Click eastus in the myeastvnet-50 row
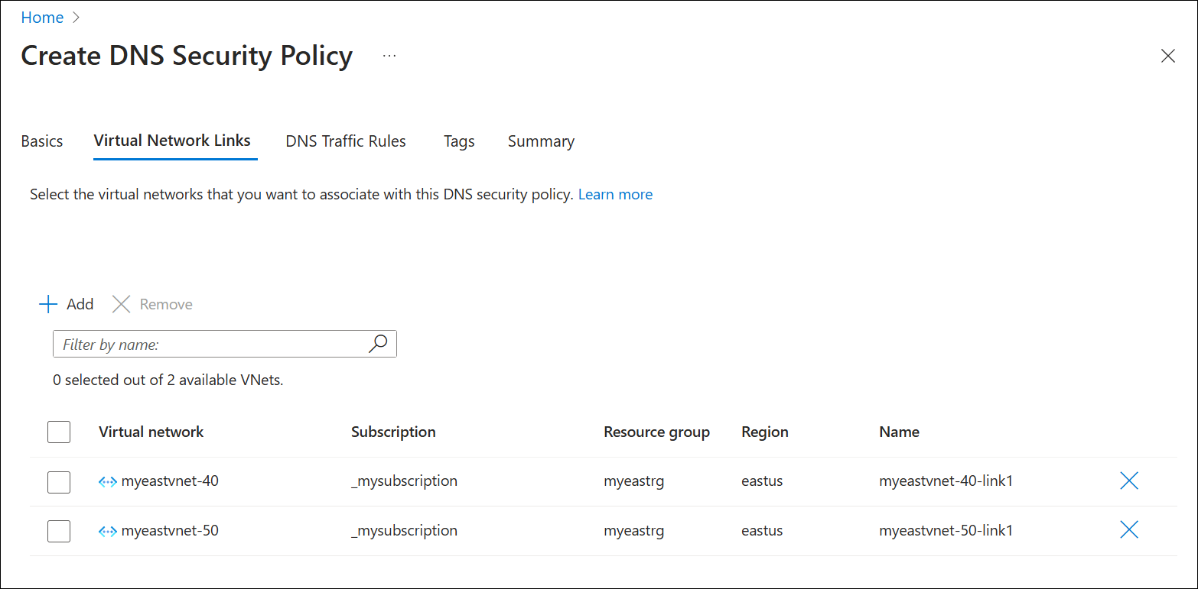1198x589 pixels. point(762,531)
